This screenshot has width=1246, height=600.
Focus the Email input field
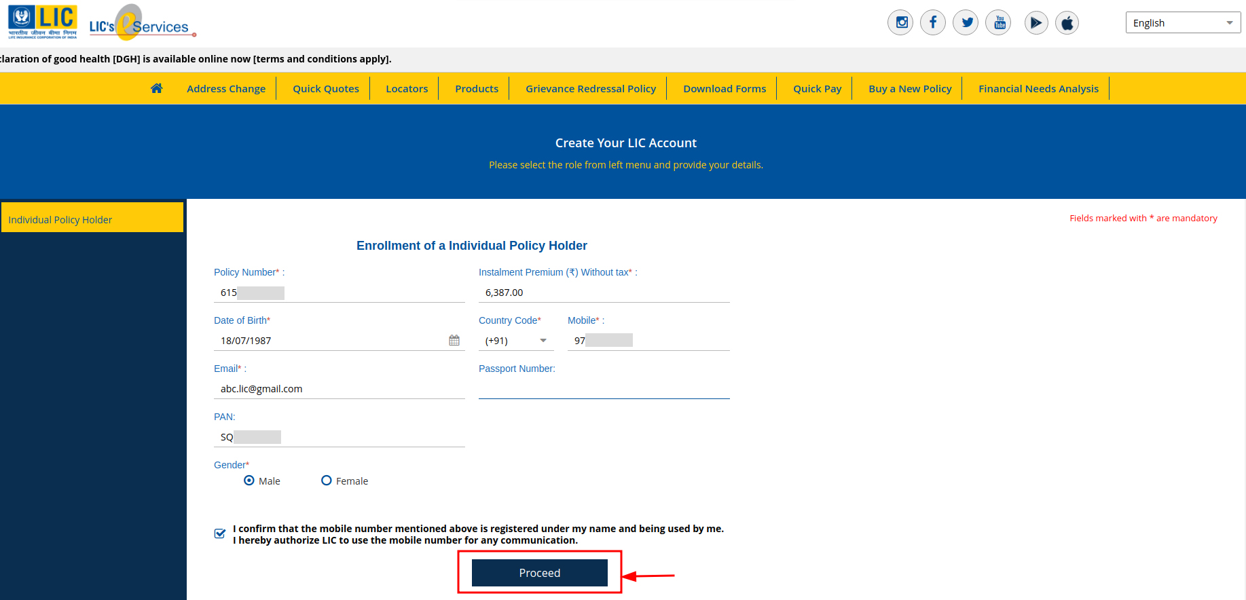click(x=340, y=389)
